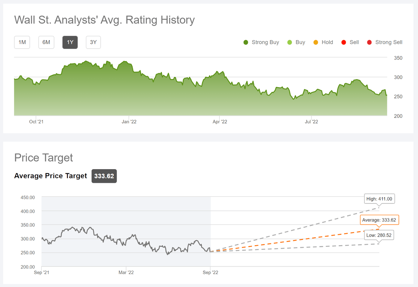418x287 pixels.
Task: Toggle Strong Buy legend label
Action: [265, 42]
